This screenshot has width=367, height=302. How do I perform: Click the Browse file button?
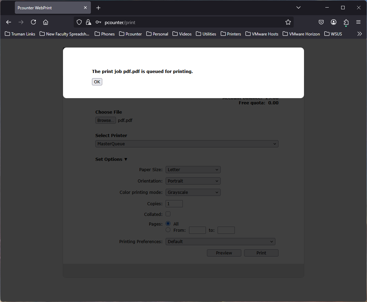pos(106,120)
